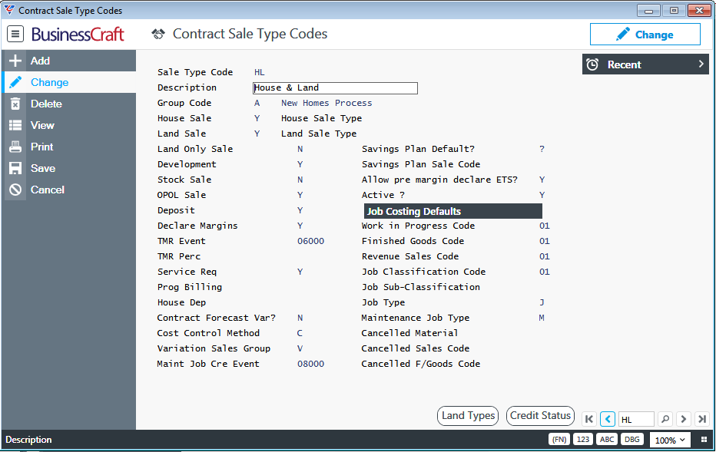This screenshot has width=716, height=452.
Task: Click the Service Req value Y
Action: pos(300,272)
